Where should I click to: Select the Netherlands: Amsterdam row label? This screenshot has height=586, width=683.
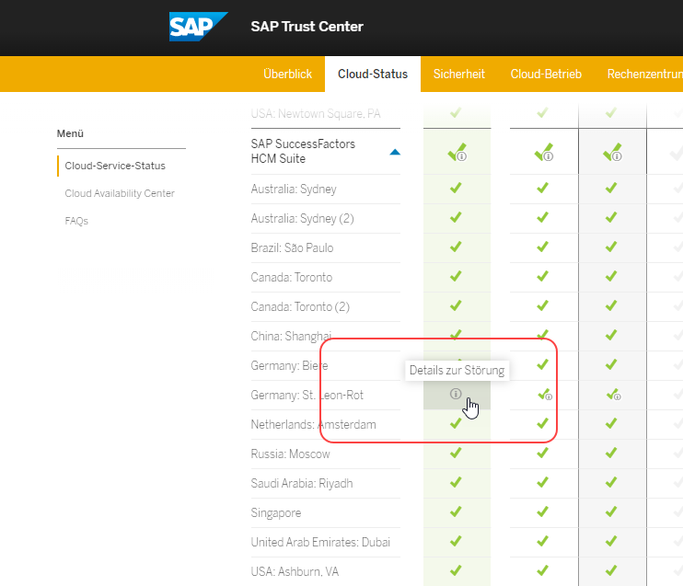point(313,424)
